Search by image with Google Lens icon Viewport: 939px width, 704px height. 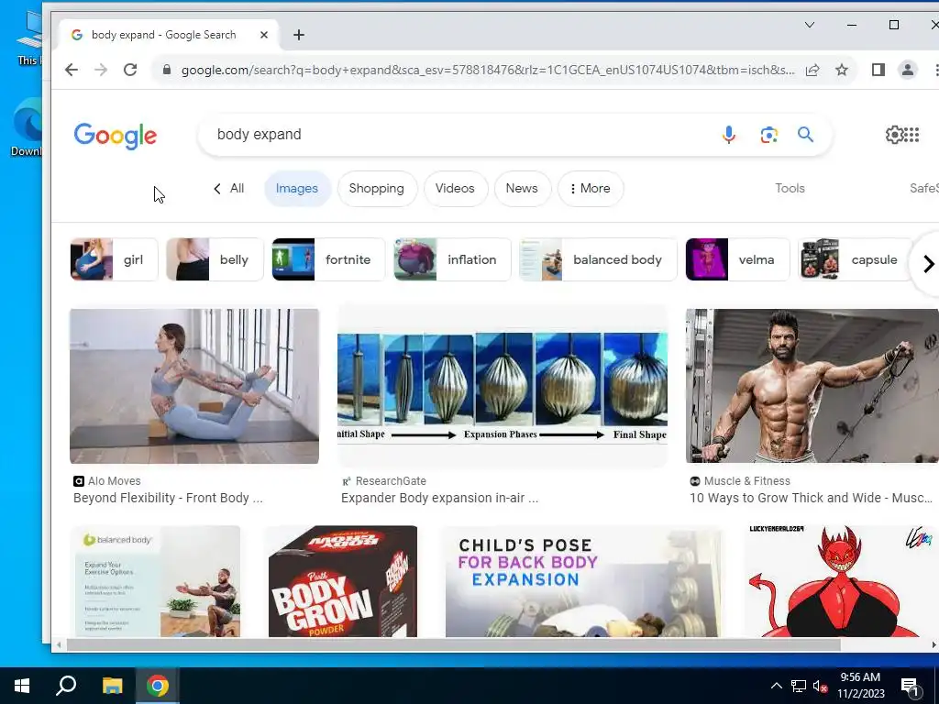[769, 135]
